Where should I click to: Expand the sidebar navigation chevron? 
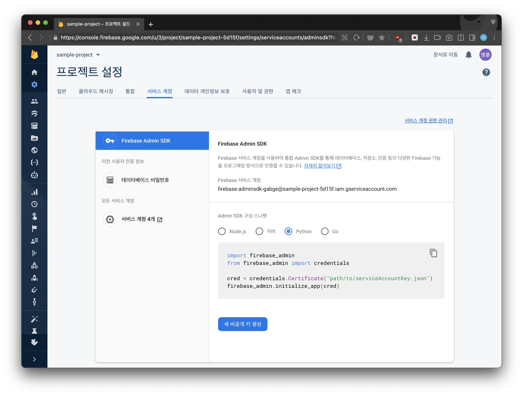click(34, 359)
